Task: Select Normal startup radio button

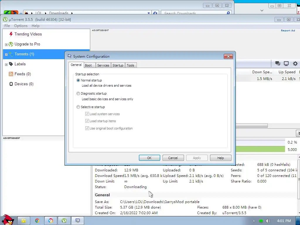Action: tap(78, 80)
